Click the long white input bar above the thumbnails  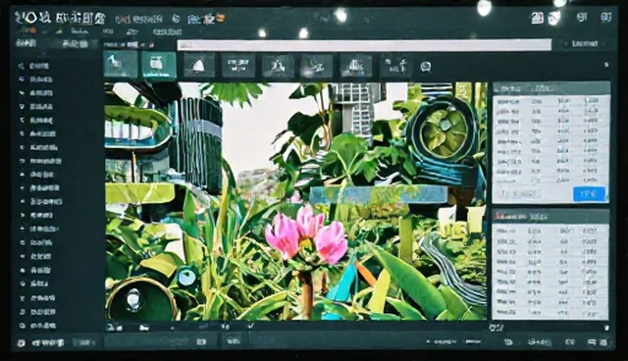(x=364, y=45)
